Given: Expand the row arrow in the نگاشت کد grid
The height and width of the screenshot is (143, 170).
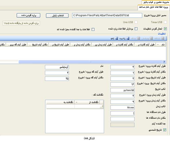Looking at the screenshot, I should coord(103,106).
